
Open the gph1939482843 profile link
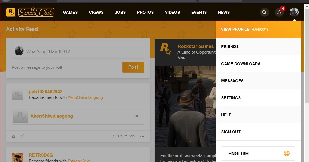(x=46, y=92)
